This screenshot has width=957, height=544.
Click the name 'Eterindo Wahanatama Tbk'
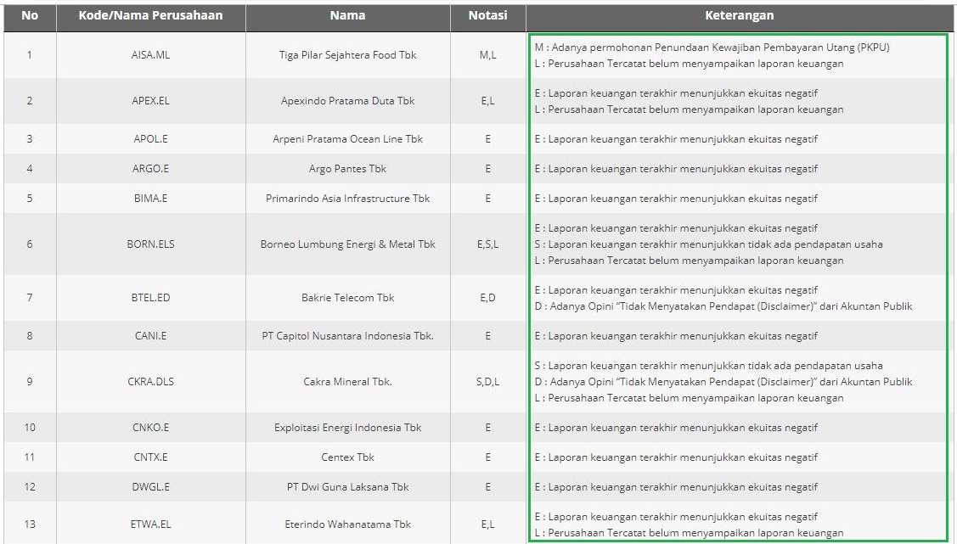348,524
